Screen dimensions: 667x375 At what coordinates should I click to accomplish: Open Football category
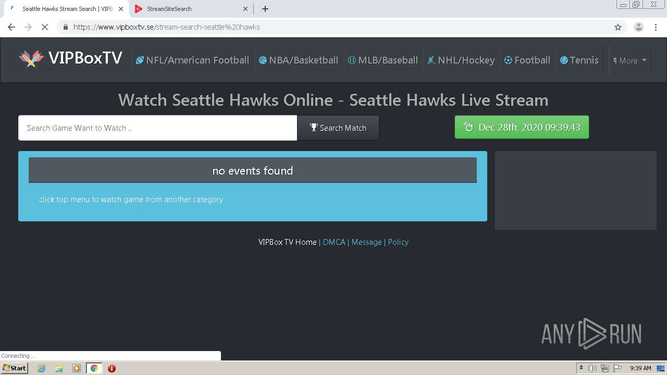tap(527, 60)
